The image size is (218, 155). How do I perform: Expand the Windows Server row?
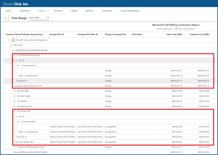click(x=15, y=106)
